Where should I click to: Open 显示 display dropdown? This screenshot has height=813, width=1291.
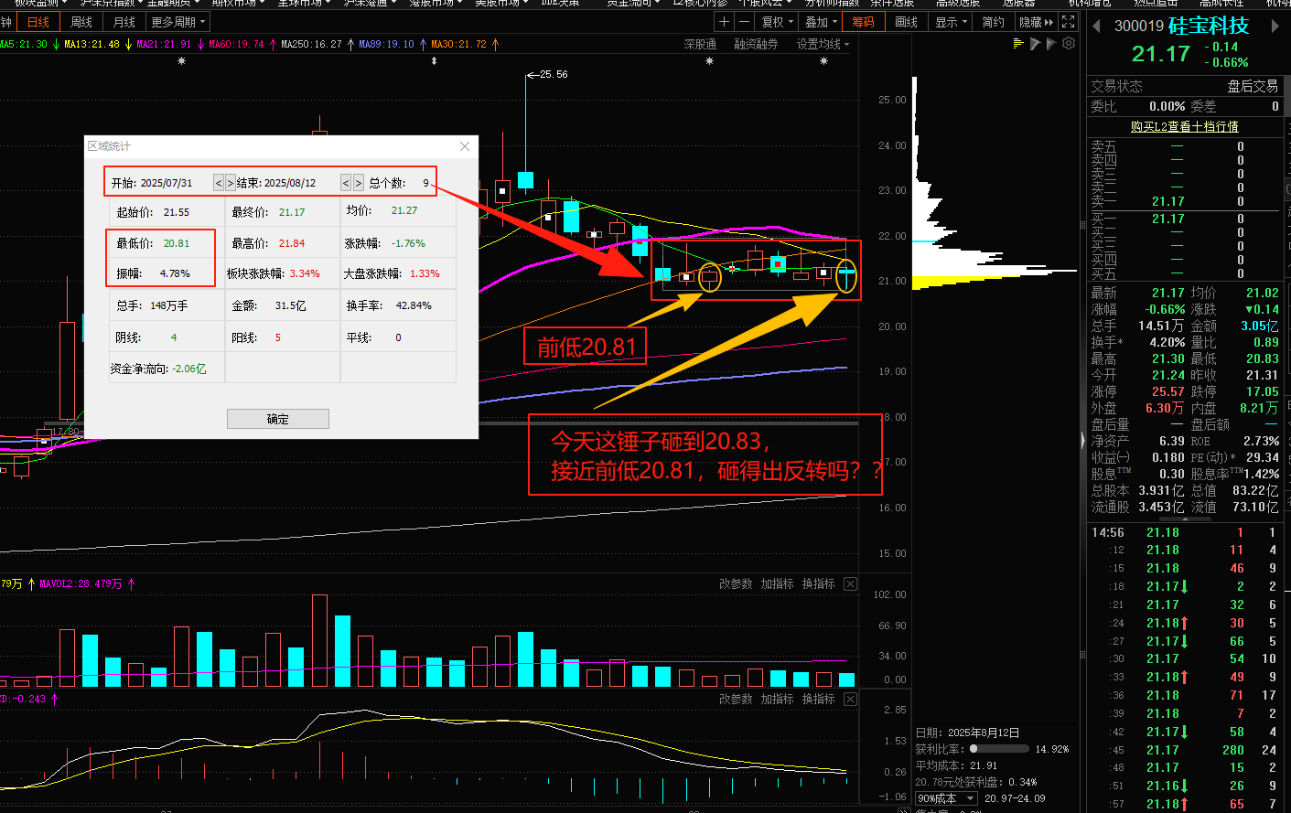(x=951, y=22)
